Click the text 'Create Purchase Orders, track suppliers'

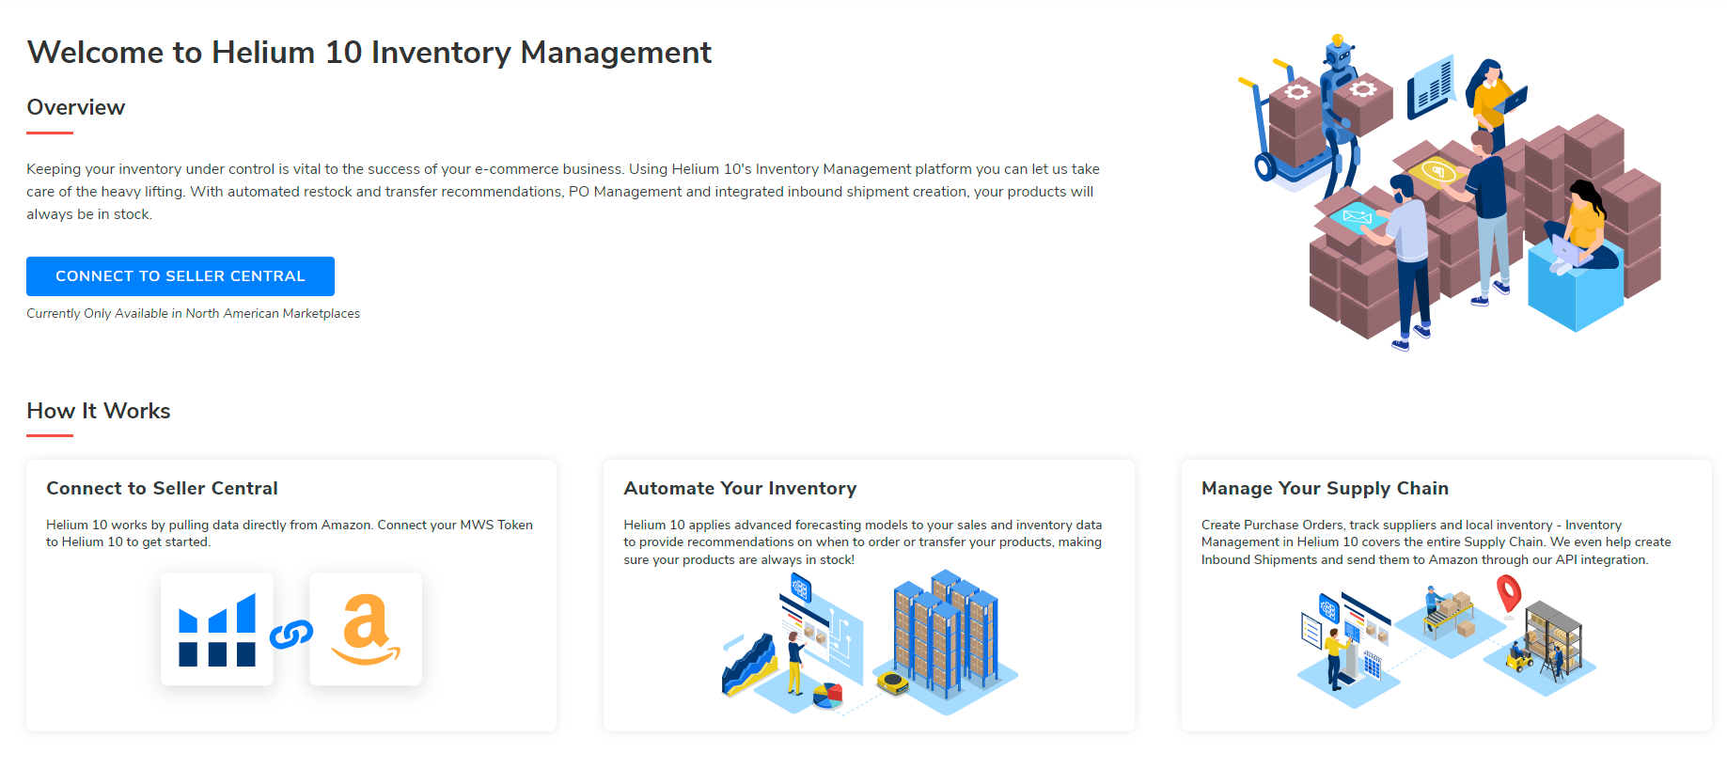click(1436, 542)
